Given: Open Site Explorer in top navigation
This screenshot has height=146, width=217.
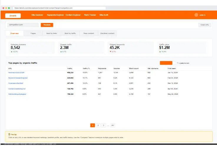Looking at the screenshot, I should pyautogui.click(x=37, y=15).
